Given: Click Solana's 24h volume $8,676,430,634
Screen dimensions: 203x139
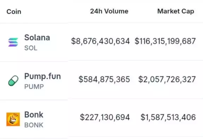Looking at the screenshot, I should (100, 41).
